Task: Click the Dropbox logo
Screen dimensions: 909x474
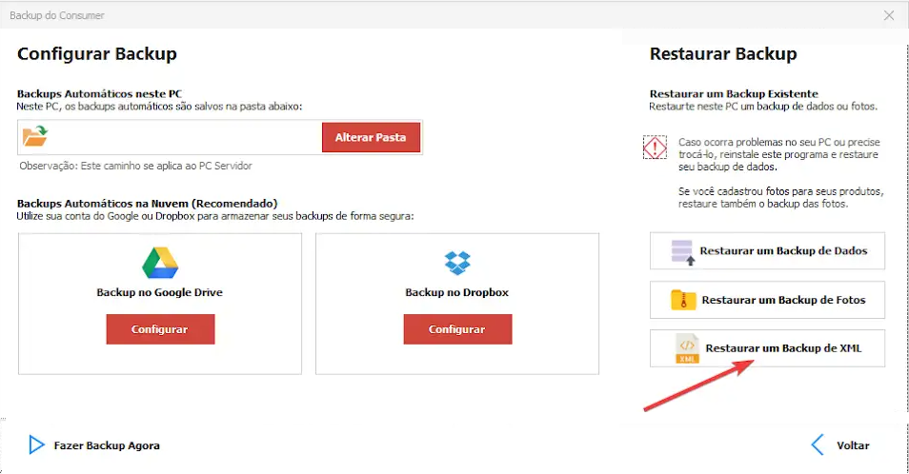Action: [457, 263]
